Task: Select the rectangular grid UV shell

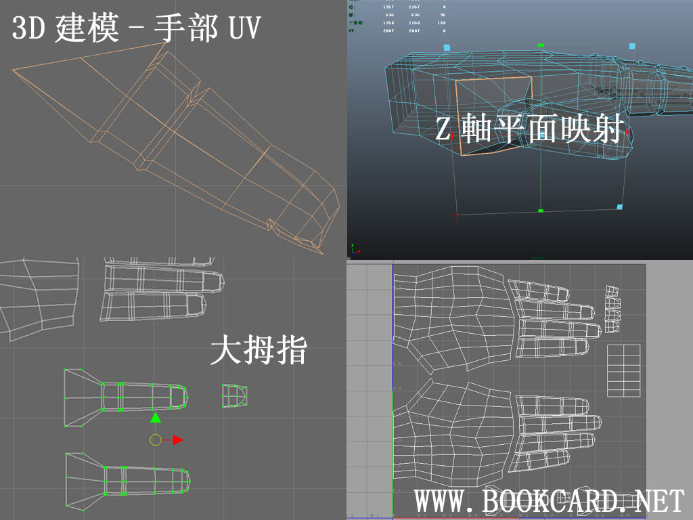Action: (x=623, y=370)
